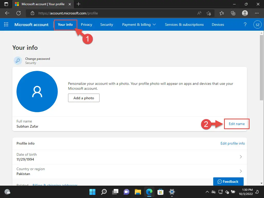
Task: Expand the Country or region row chevron
Action: click(x=241, y=171)
